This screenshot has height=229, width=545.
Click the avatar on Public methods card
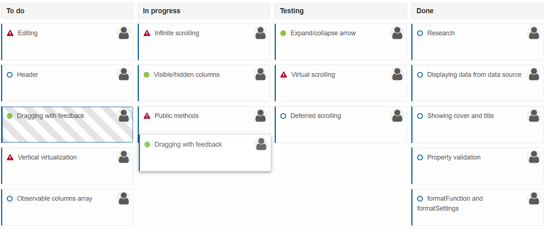click(260, 116)
